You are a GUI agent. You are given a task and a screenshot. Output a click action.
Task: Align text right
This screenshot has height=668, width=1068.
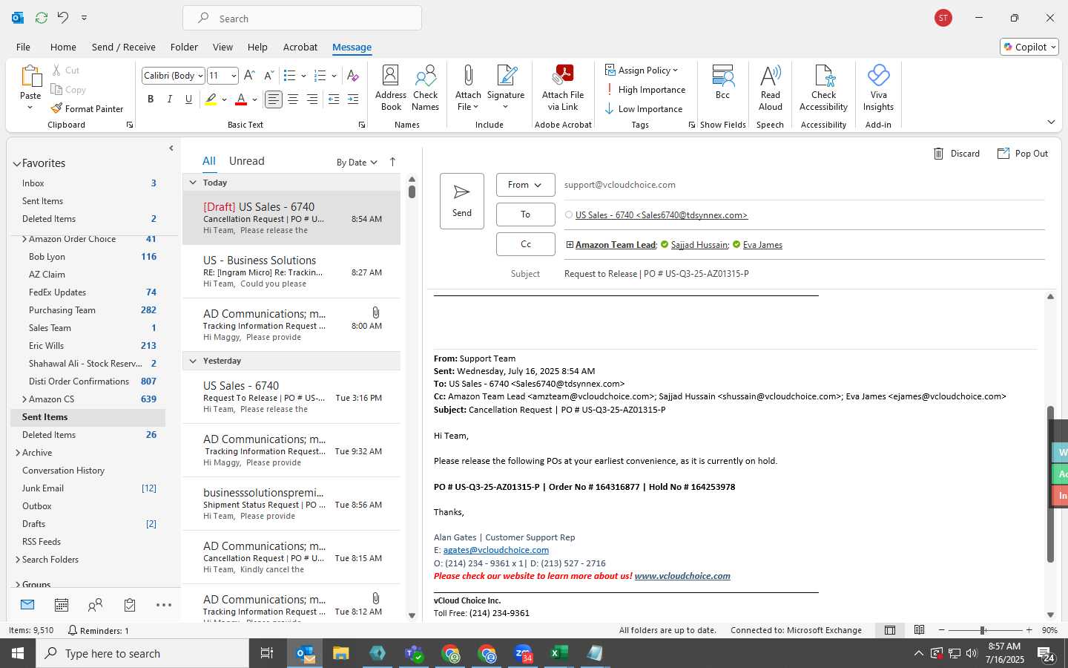(x=312, y=99)
